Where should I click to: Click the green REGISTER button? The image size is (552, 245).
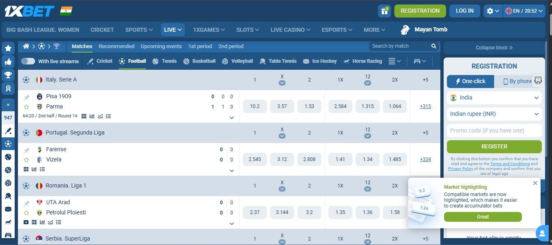(494, 146)
